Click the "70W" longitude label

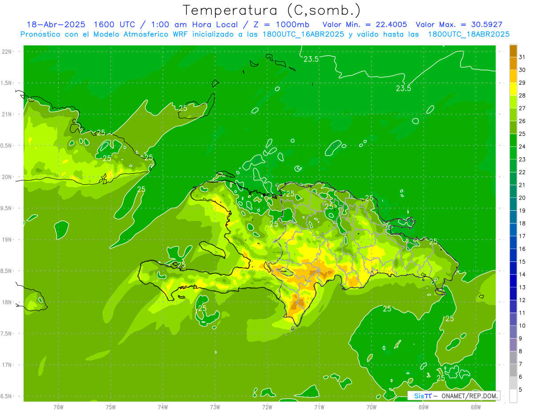[372, 407]
